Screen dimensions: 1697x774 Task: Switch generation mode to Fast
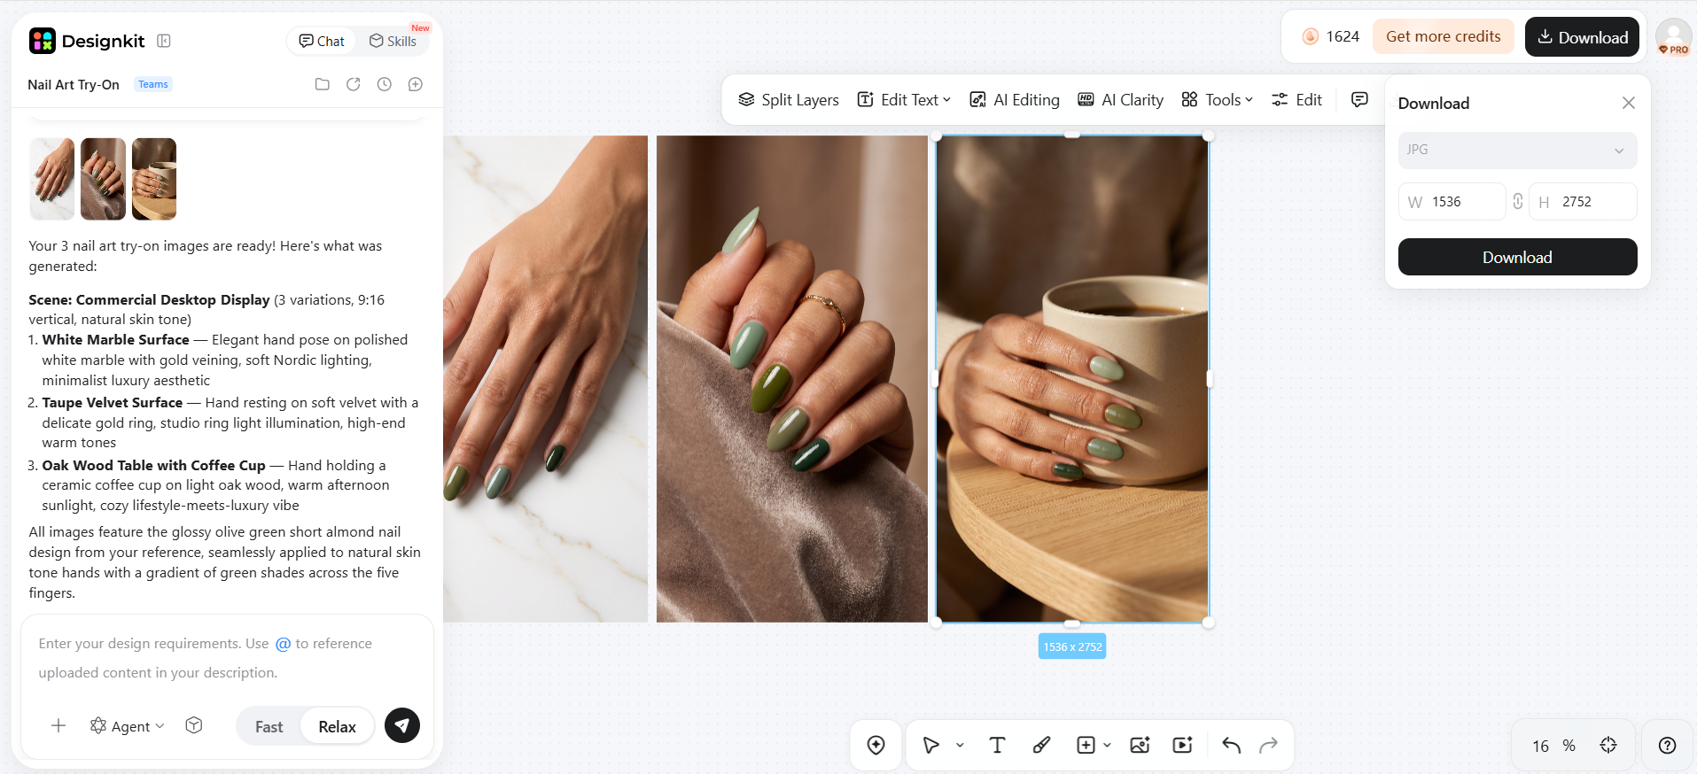pyautogui.click(x=269, y=726)
